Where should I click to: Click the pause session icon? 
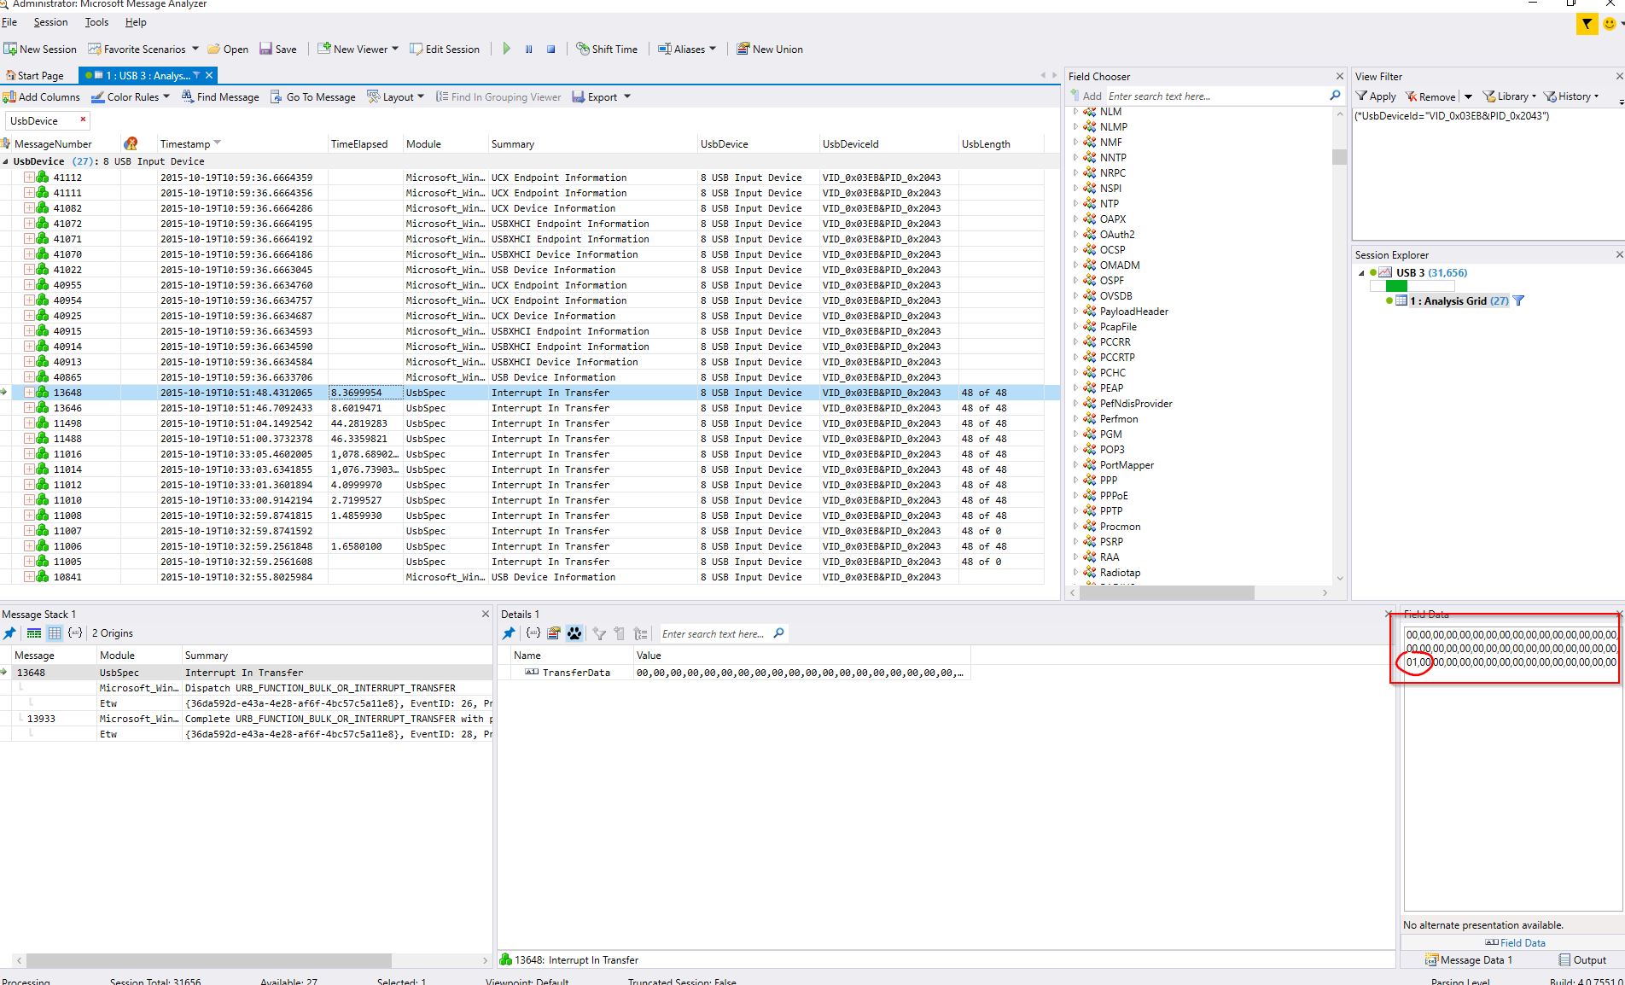click(528, 49)
